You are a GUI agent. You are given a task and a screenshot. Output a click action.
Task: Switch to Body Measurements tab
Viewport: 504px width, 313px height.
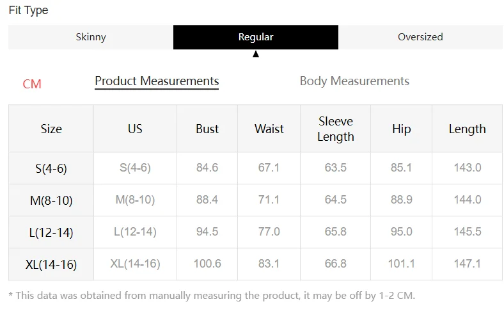tap(354, 81)
